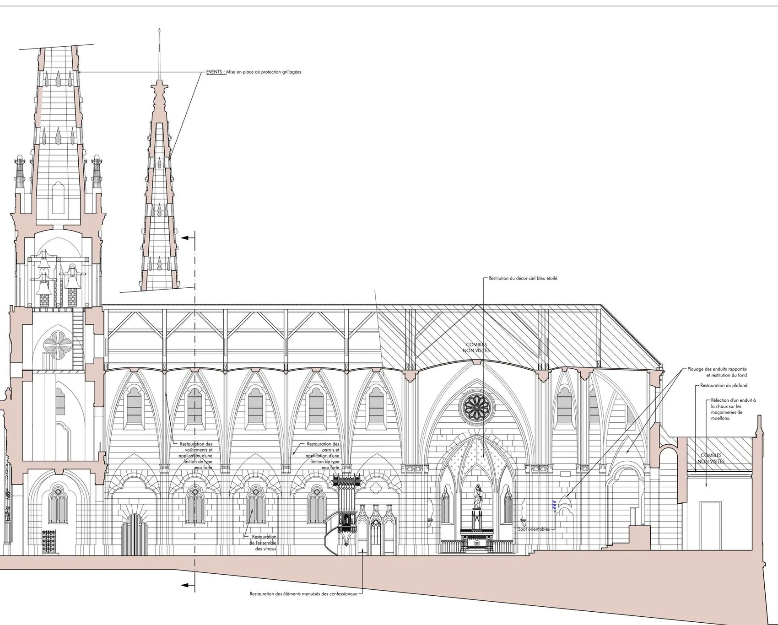778x625 pixels.
Task: Click the statue above the altar
Action: [x=477, y=497]
